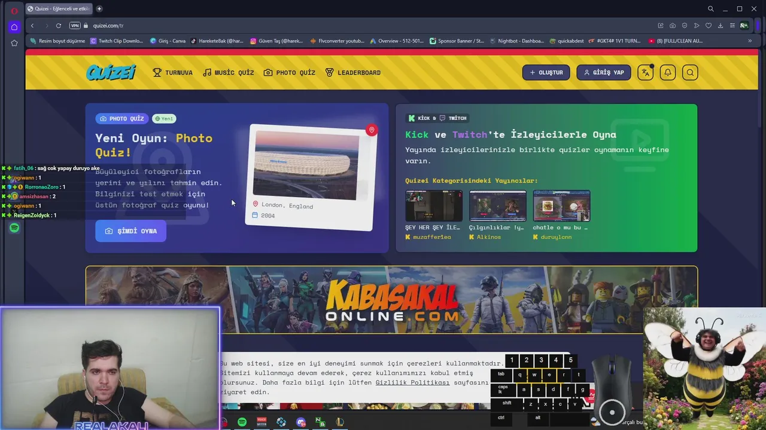Click the Giriş Yap button
Image resolution: width=766 pixels, height=430 pixels.
603,72
